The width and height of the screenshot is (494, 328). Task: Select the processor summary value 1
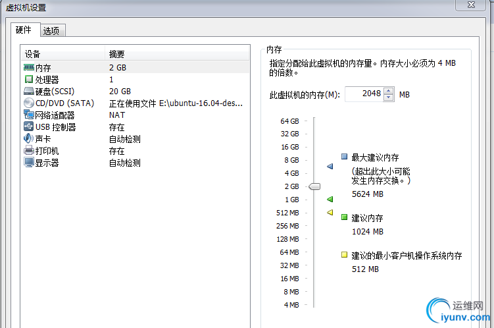click(111, 80)
